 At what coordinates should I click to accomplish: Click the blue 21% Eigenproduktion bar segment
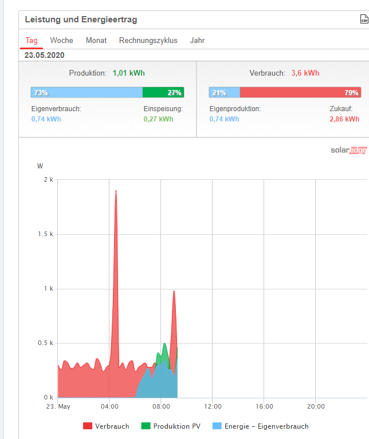(225, 92)
